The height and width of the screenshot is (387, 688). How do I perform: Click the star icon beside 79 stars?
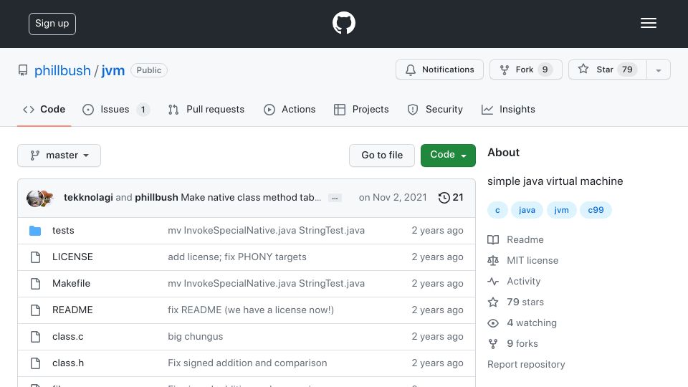[x=493, y=302]
